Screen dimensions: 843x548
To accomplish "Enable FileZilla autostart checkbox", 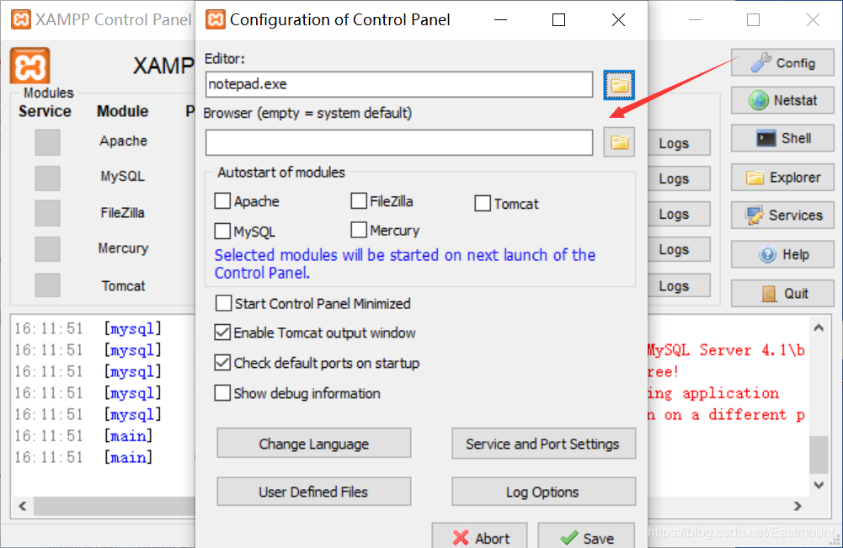I will pos(359,201).
